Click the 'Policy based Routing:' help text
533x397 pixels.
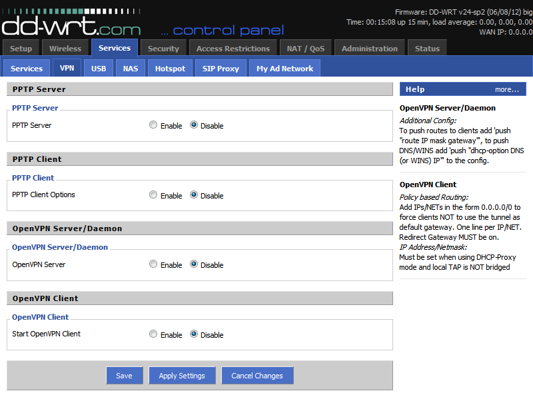tap(434, 197)
